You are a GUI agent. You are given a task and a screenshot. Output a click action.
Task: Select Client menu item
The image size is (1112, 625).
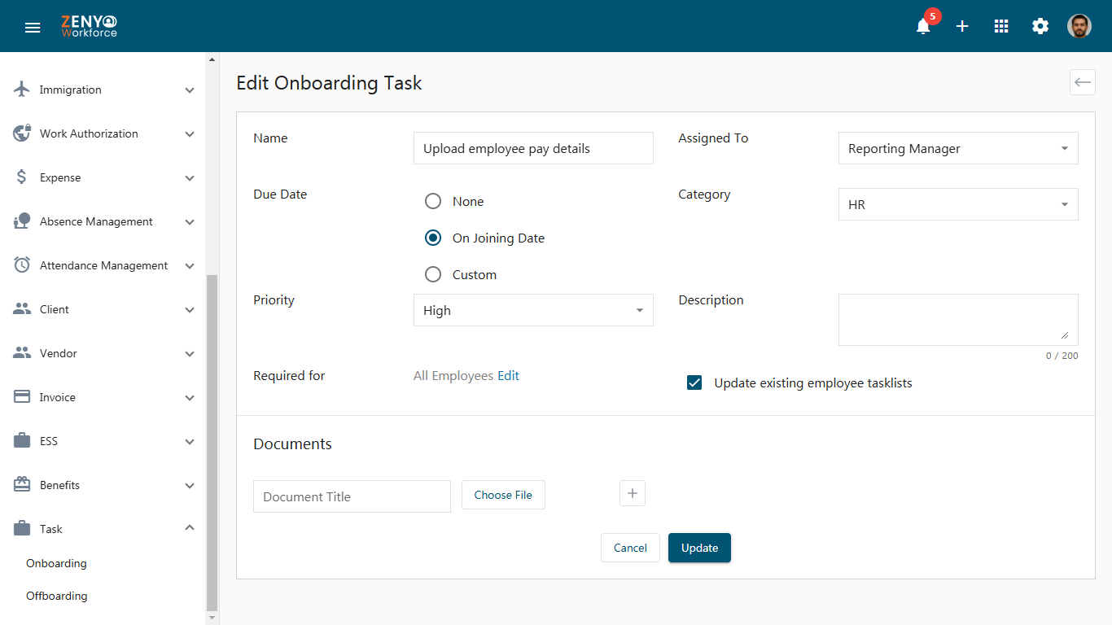(x=55, y=309)
